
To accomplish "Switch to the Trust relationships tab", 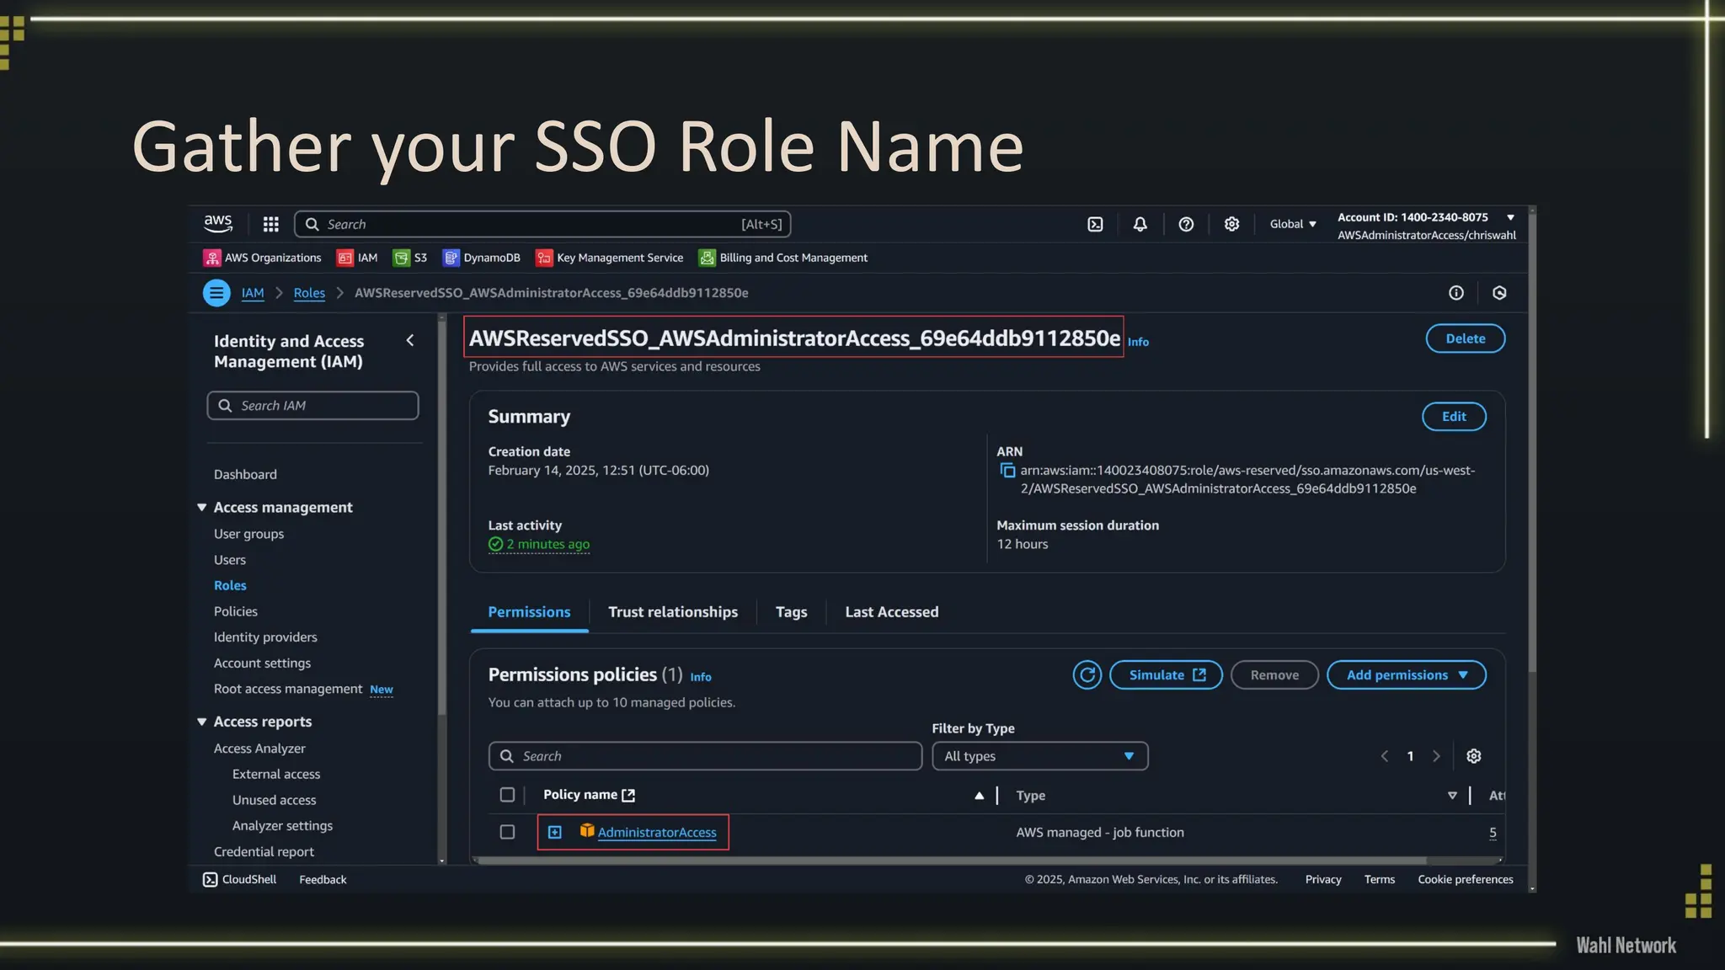I will point(673,612).
